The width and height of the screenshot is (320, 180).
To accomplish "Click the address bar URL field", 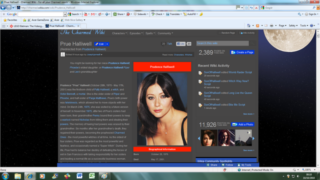I will click(x=126, y=8).
